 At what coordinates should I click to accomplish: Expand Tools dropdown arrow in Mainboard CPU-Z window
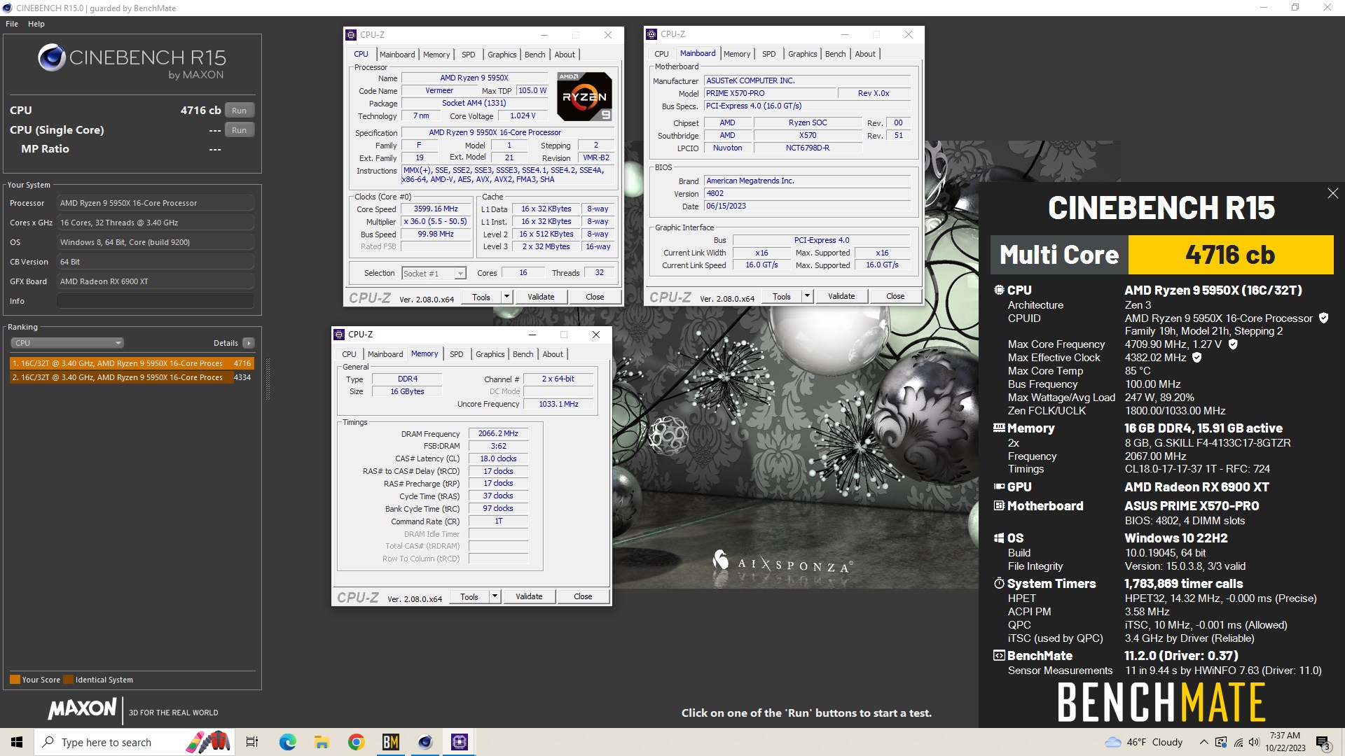[808, 297]
